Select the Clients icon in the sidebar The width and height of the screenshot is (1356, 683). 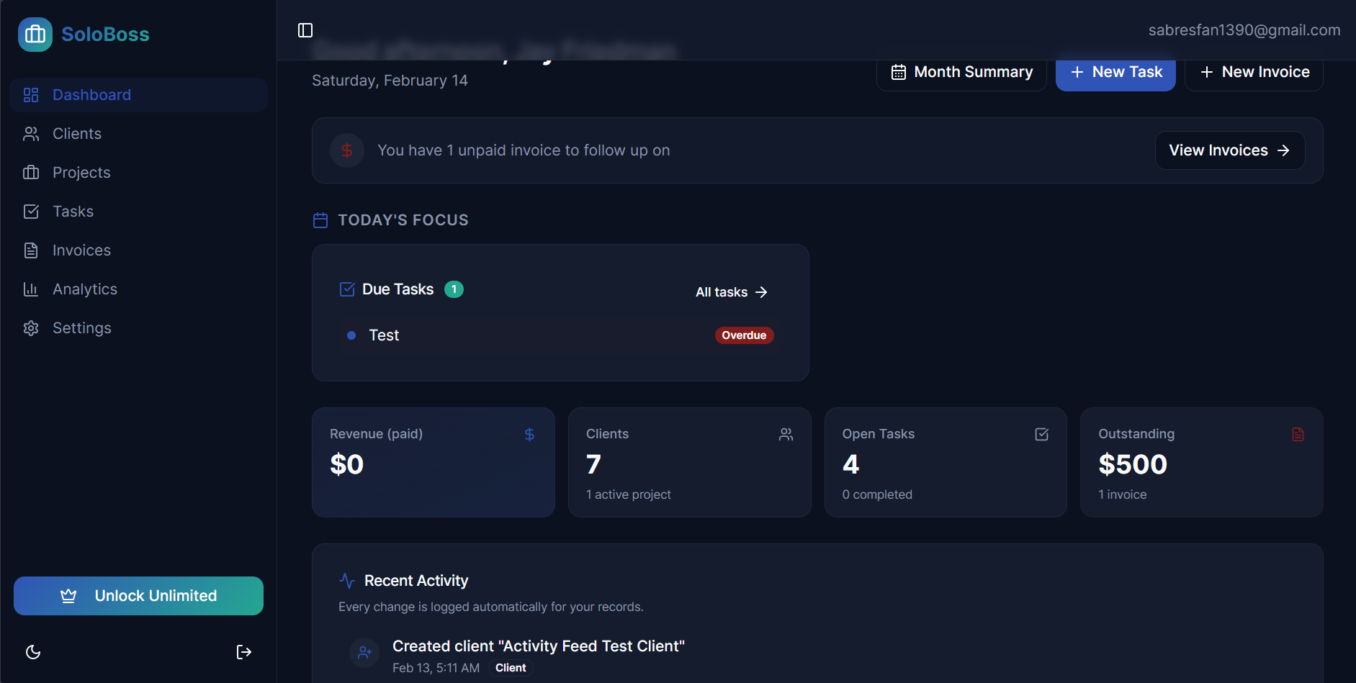pos(31,133)
